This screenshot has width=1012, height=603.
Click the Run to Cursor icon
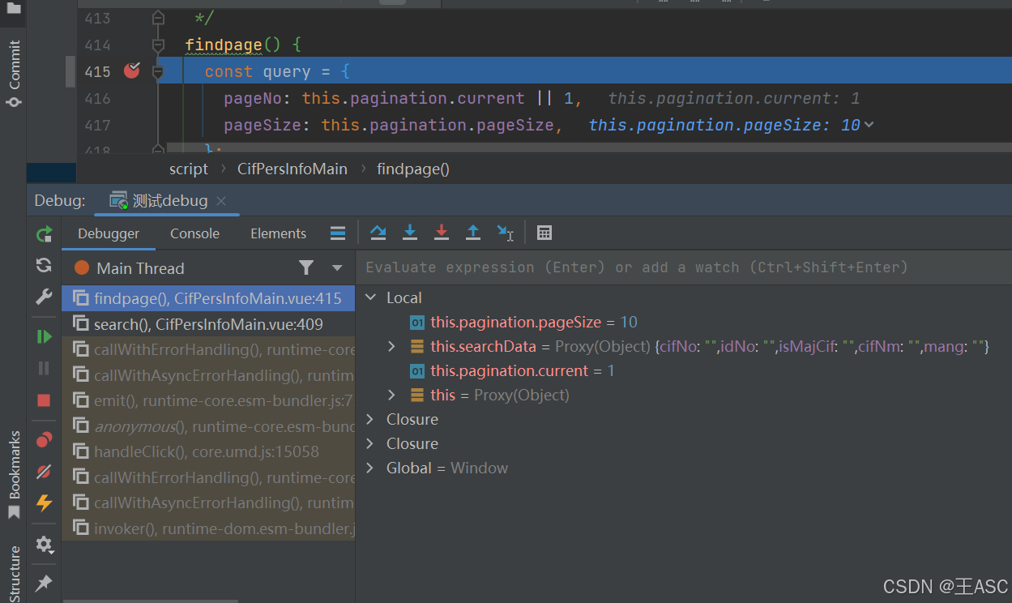[505, 233]
